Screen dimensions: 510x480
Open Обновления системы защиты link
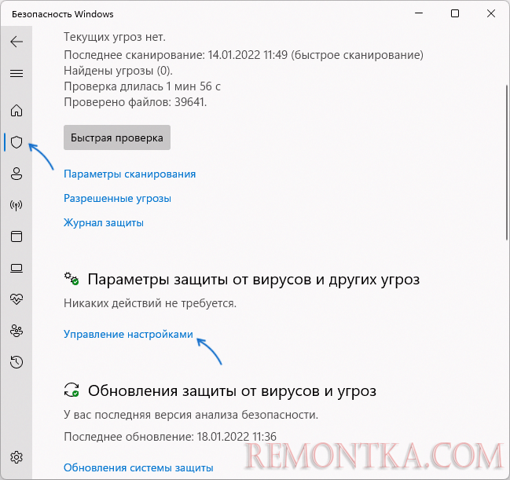click(x=138, y=467)
